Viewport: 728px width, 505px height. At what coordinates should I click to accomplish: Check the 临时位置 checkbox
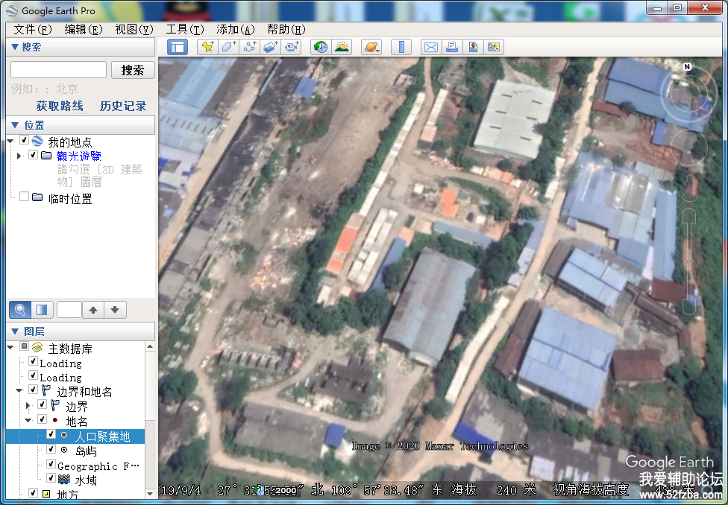(x=24, y=197)
